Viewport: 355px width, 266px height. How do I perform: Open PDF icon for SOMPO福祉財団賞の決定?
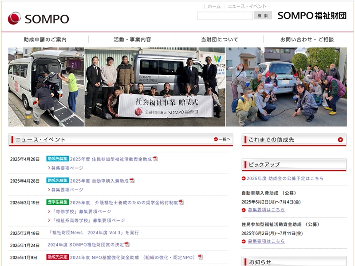(x=127, y=244)
